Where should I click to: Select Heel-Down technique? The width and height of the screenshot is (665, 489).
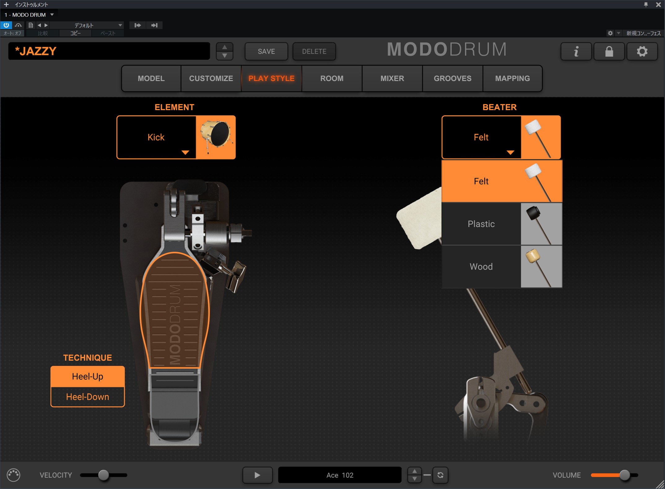(88, 397)
